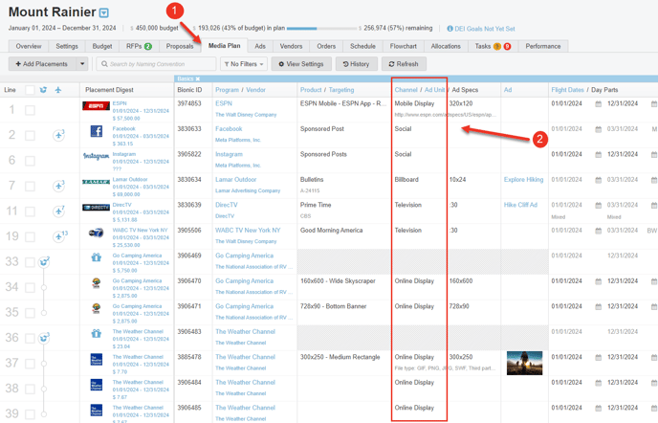The height and width of the screenshot is (423, 658).
Task: Expand the flights icon on DirecTV line 11
Action: [x=58, y=211]
